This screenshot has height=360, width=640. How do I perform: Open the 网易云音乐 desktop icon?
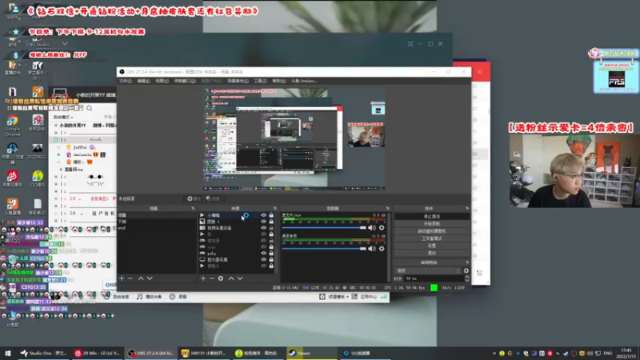click(x=12, y=178)
